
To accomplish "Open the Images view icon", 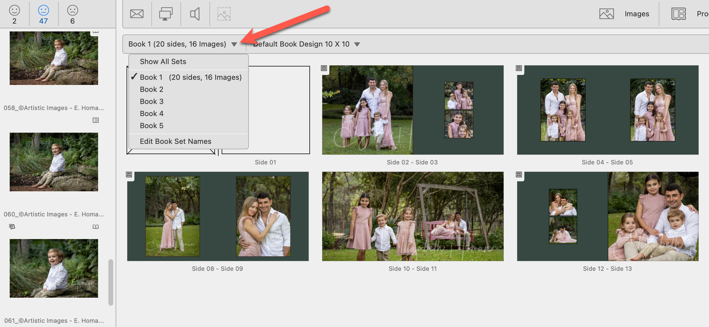I will [606, 14].
